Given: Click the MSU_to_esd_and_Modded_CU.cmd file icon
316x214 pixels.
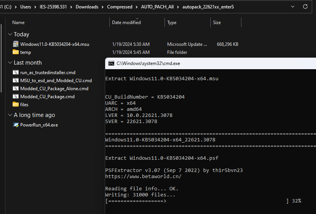Looking at the screenshot, I should [16, 81].
